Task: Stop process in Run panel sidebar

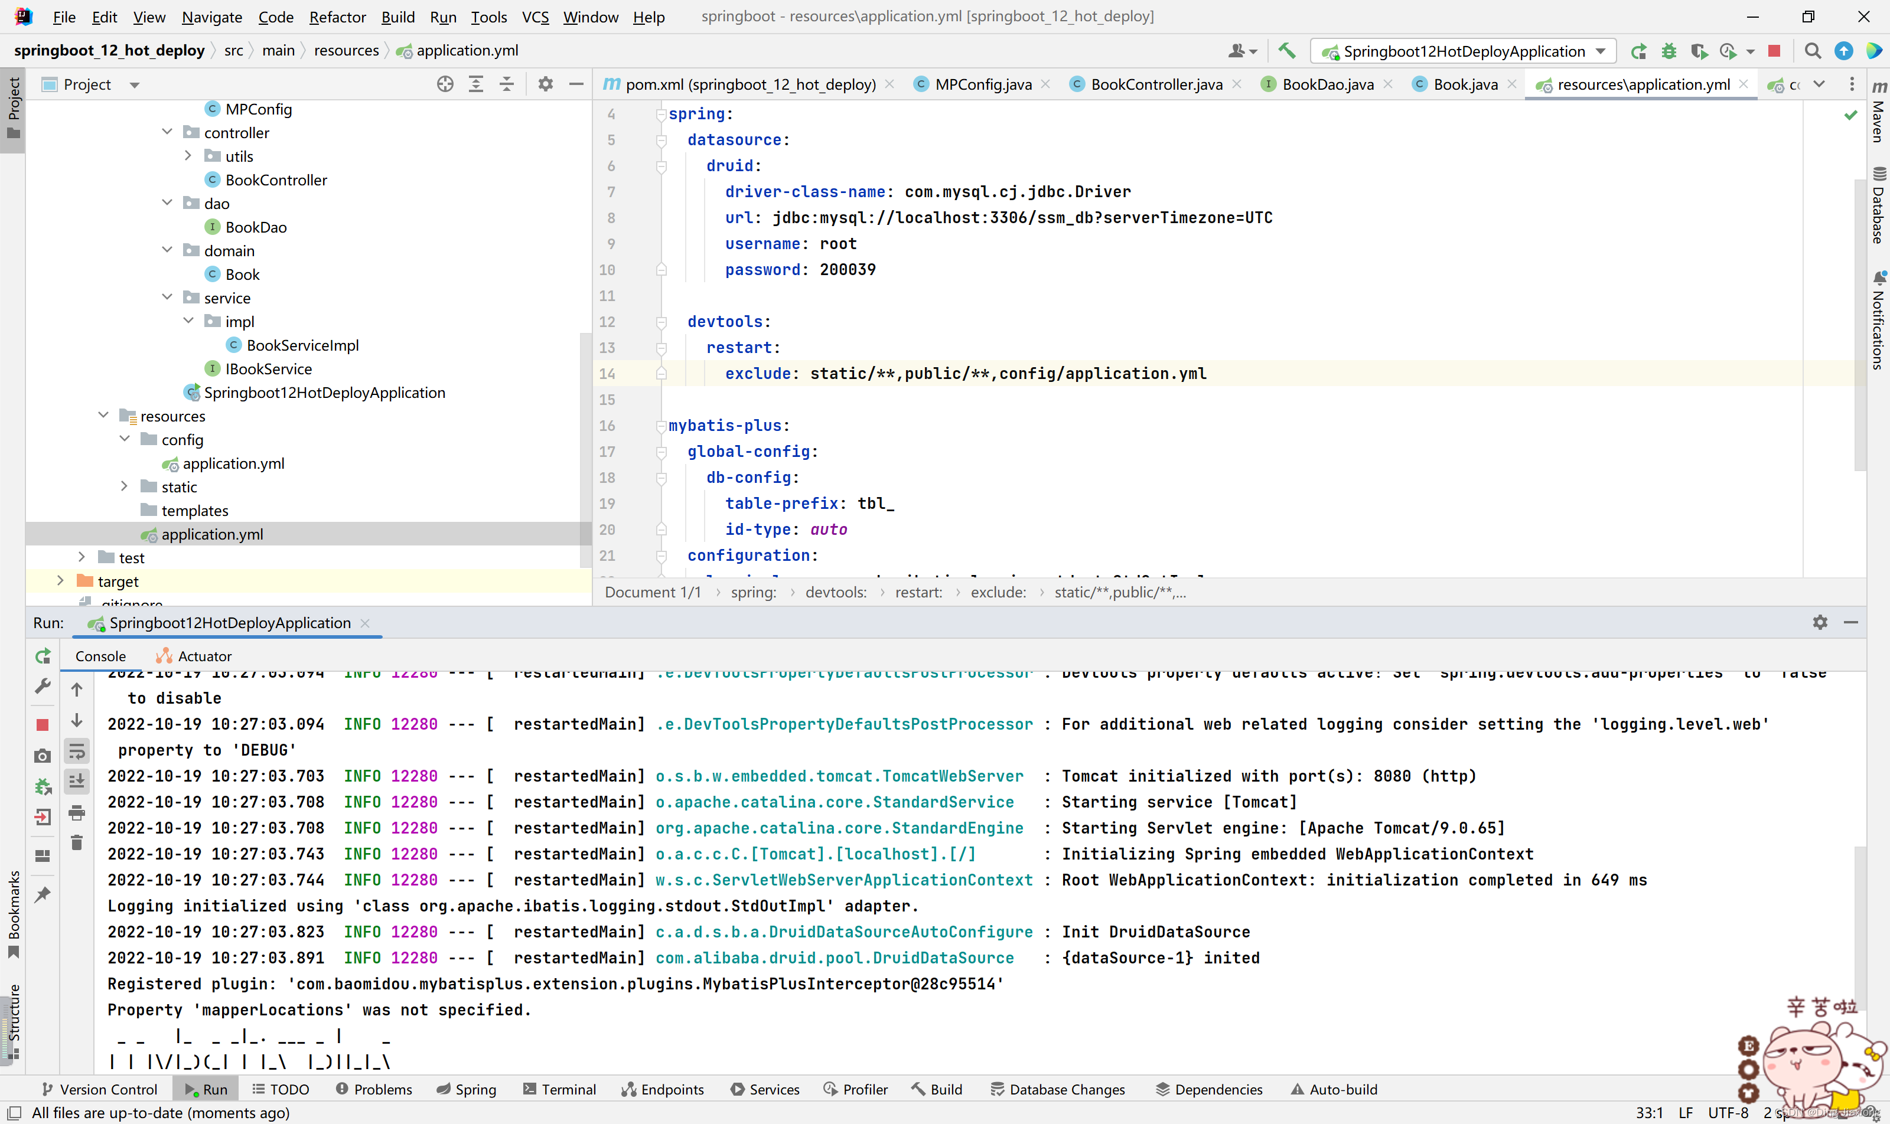Action: [43, 725]
